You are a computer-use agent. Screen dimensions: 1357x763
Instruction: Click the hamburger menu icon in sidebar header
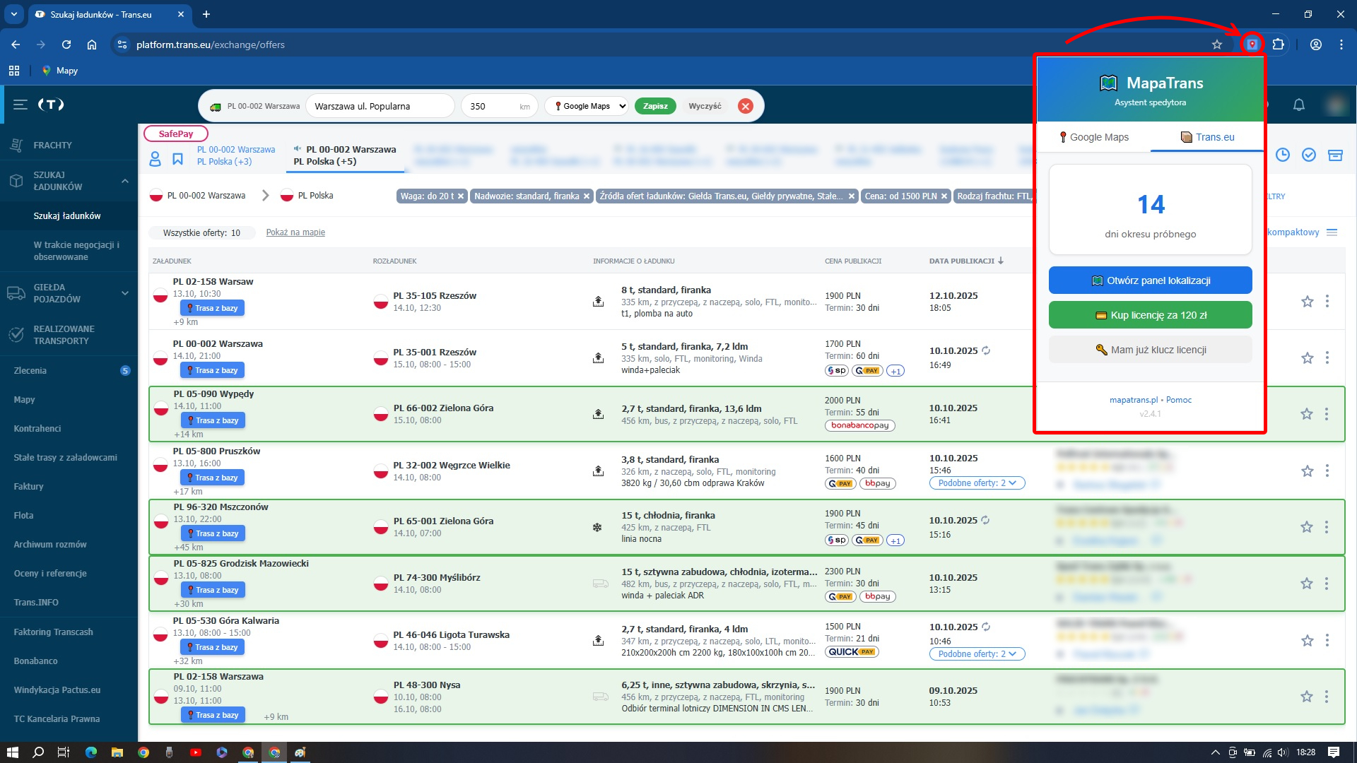pos(20,105)
